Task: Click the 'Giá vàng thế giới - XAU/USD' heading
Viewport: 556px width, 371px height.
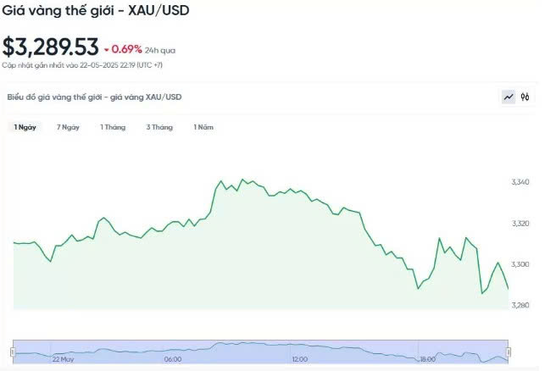Action: pos(94,13)
